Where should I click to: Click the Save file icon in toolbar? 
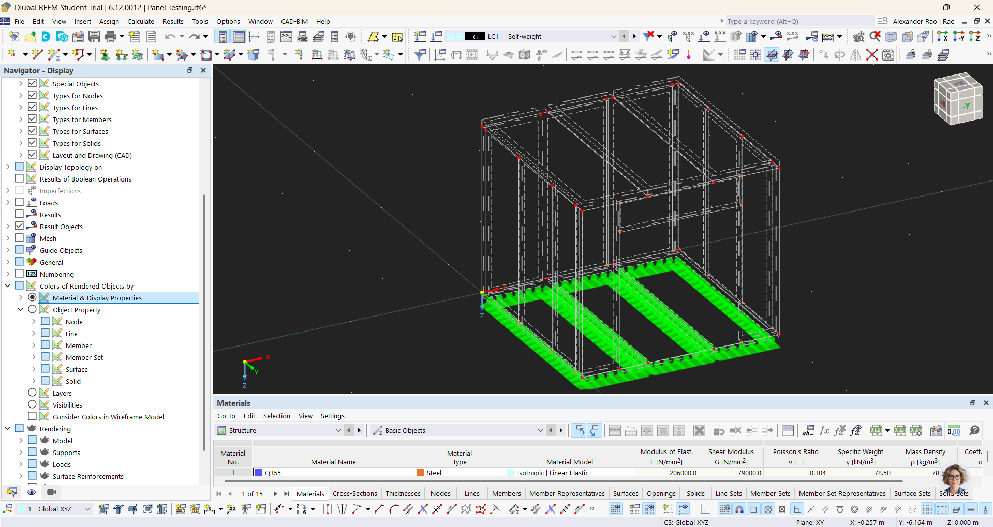pyautogui.click(x=94, y=37)
